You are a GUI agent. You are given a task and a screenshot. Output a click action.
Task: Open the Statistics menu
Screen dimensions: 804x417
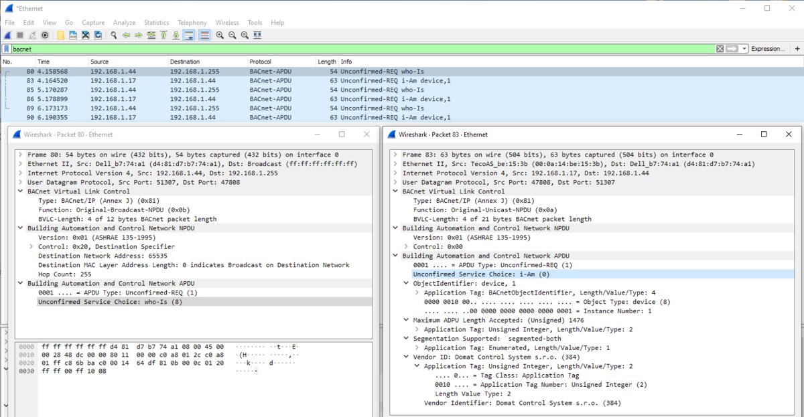(x=156, y=23)
